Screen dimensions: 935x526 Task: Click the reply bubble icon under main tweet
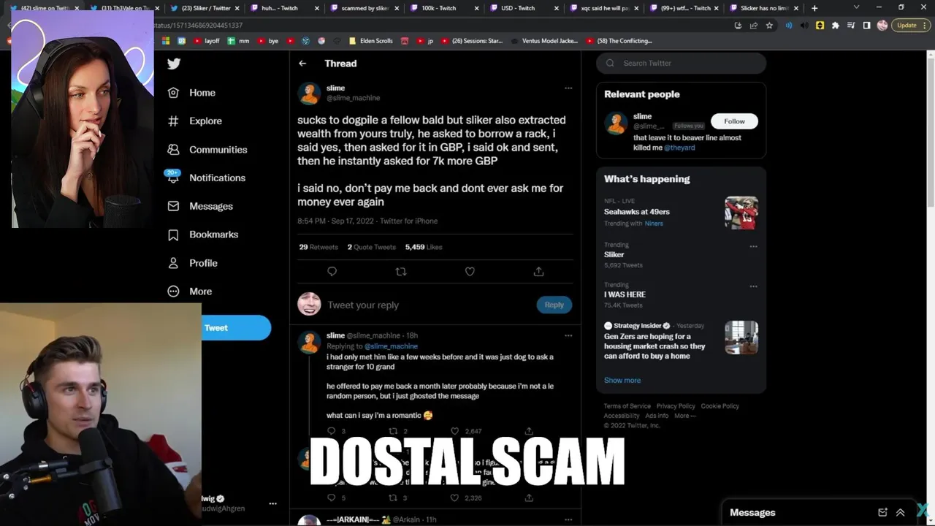coord(332,272)
